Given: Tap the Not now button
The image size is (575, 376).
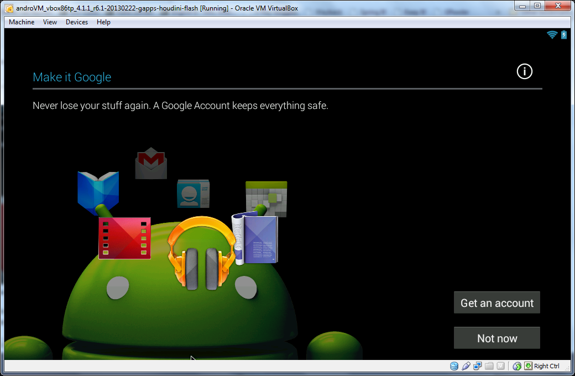Looking at the screenshot, I should (x=497, y=338).
